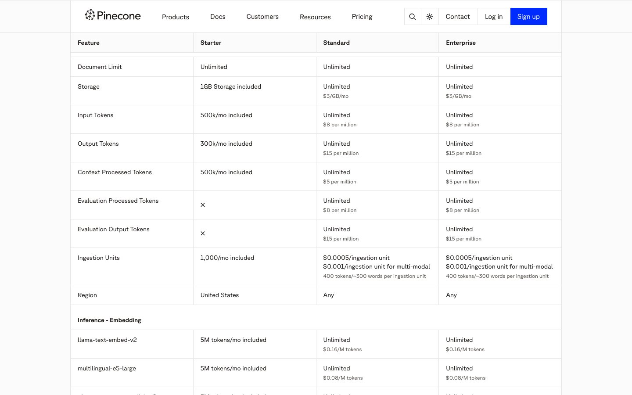Open the Customers nav item

point(262,17)
